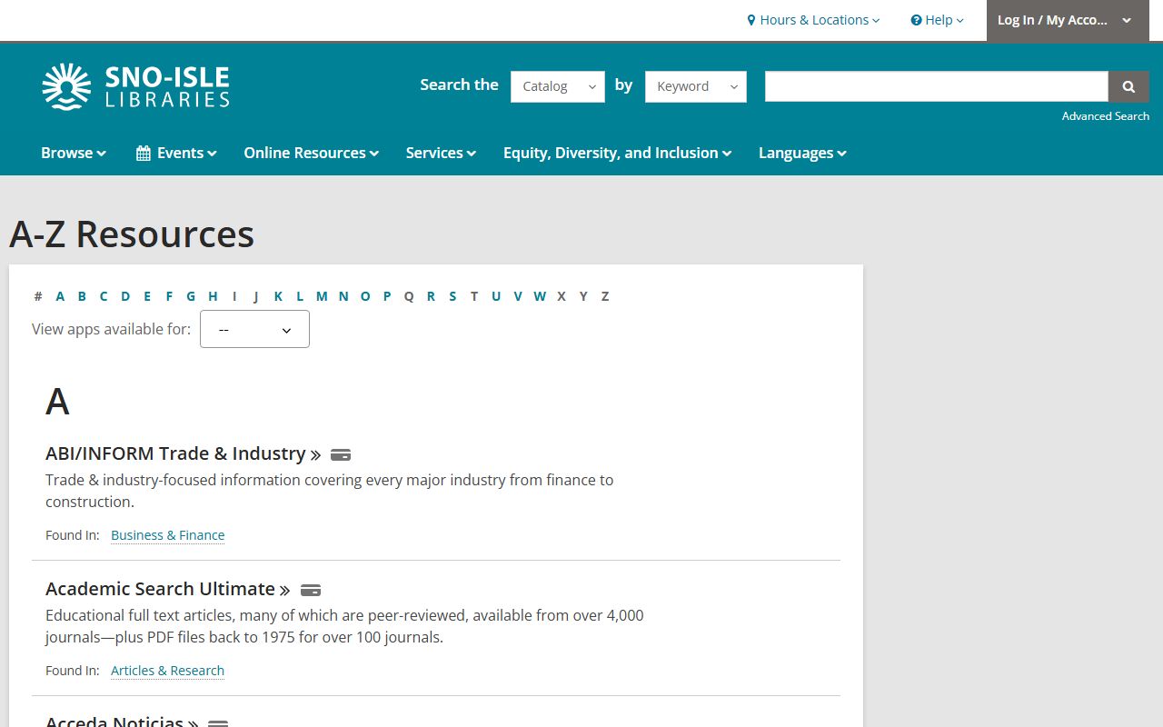Open the Services menu

(x=441, y=153)
